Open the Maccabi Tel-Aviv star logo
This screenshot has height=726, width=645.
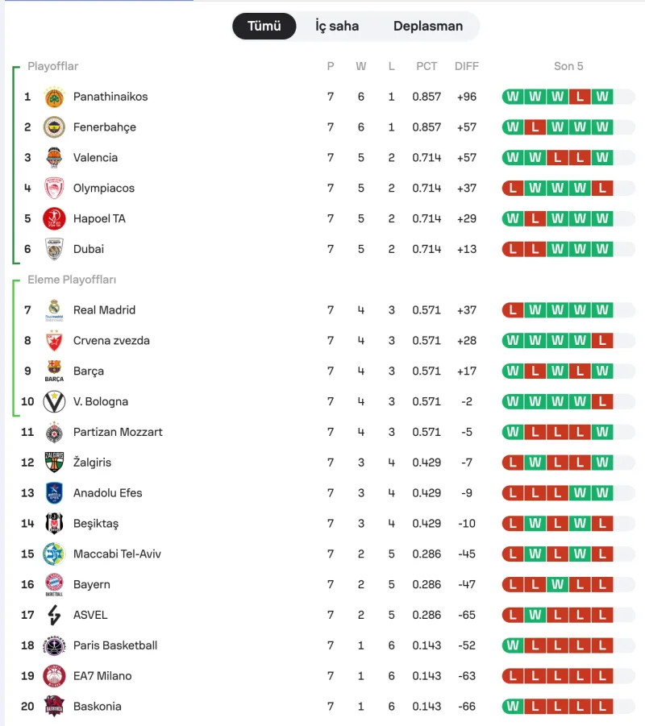pos(54,554)
